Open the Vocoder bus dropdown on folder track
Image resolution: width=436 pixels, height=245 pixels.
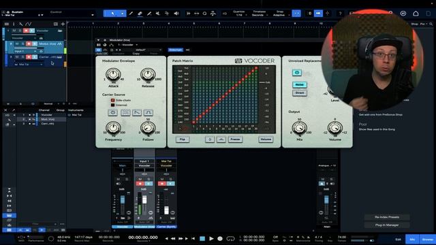tap(24, 38)
